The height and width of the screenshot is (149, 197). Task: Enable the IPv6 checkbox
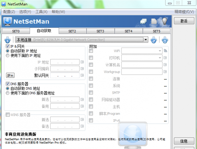point(91,120)
